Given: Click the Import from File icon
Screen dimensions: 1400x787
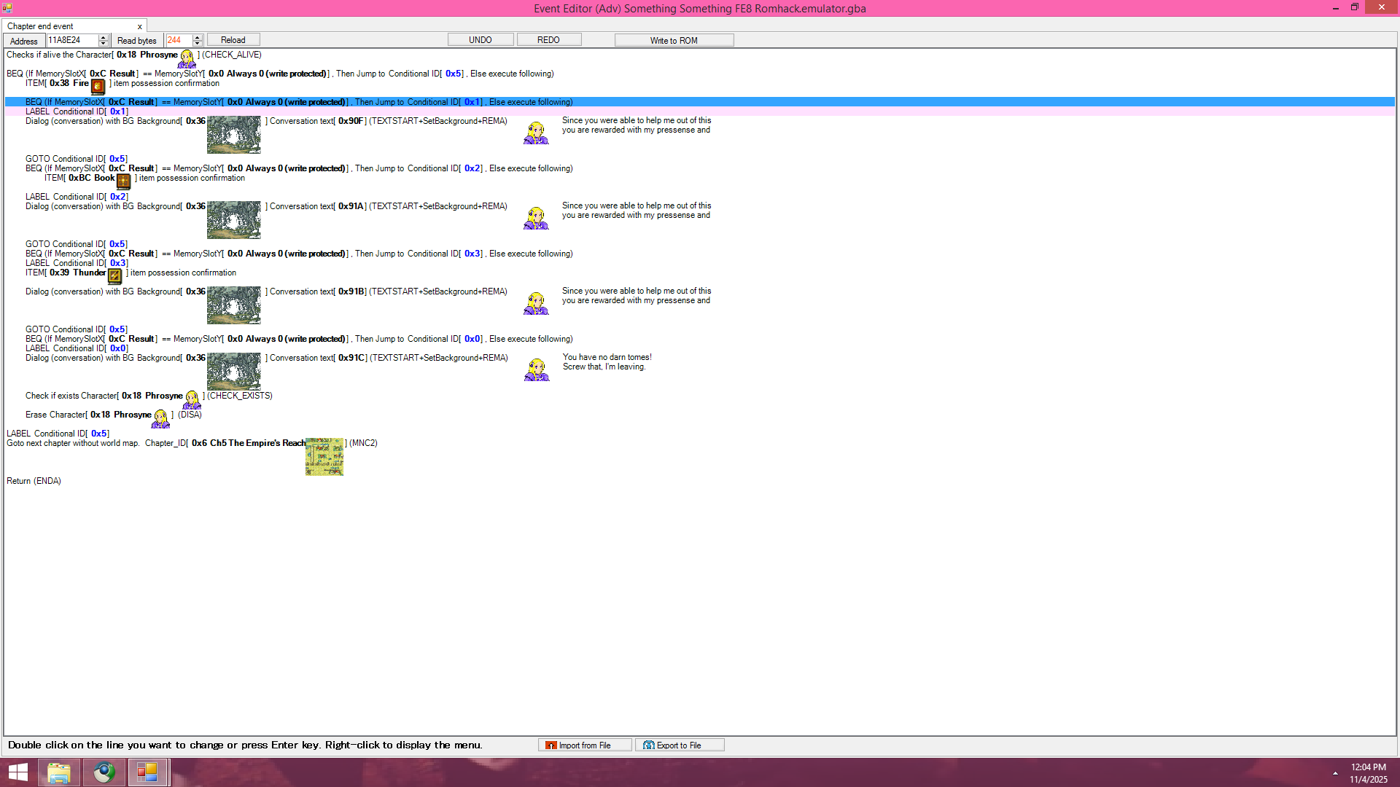Looking at the screenshot, I should [x=551, y=745].
